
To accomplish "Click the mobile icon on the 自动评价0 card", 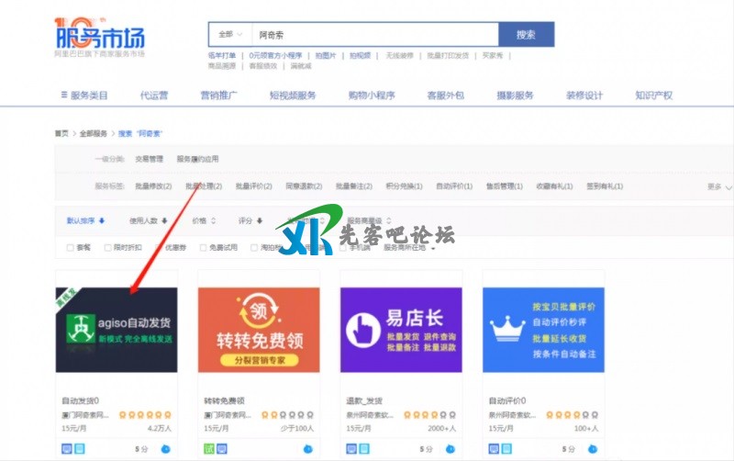I will click(506, 449).
